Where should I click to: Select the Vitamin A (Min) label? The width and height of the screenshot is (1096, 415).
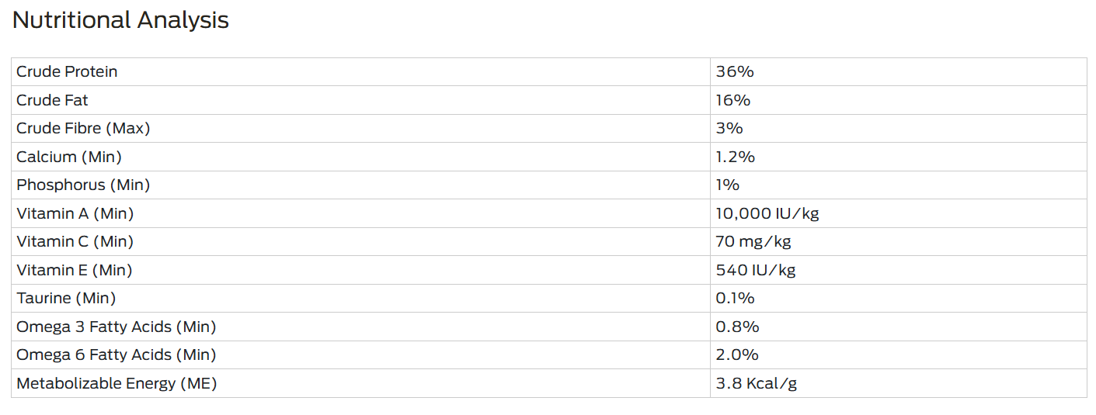[x=75, y=213]
